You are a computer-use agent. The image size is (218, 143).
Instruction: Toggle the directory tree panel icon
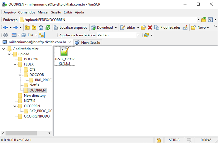[41, 35]
